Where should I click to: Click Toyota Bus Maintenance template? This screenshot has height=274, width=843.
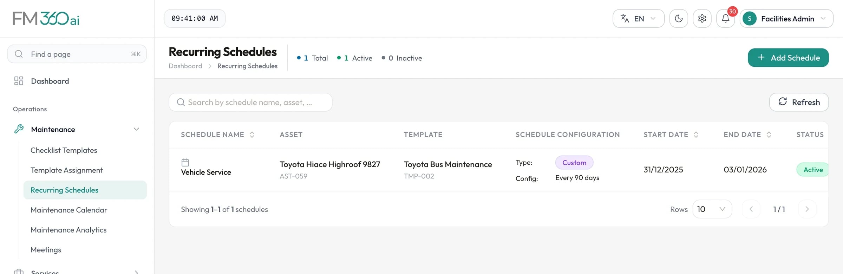click(x=448, y=164)
